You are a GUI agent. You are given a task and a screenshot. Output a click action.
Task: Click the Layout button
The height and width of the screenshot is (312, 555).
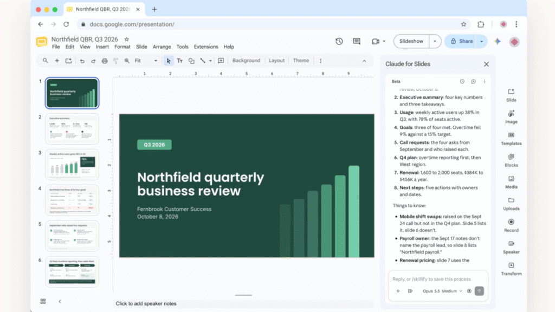coord(276,61)
